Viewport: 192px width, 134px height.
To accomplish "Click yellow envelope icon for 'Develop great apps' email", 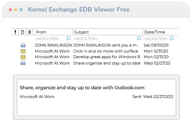I will tap(23, 57).
